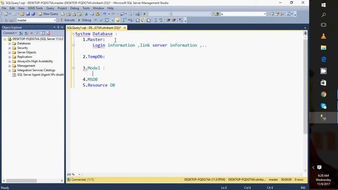The height and width of the screenshot is (190, 338).
Task: Execute the current query
Action: pyautogui.click(x=67, y=20)
